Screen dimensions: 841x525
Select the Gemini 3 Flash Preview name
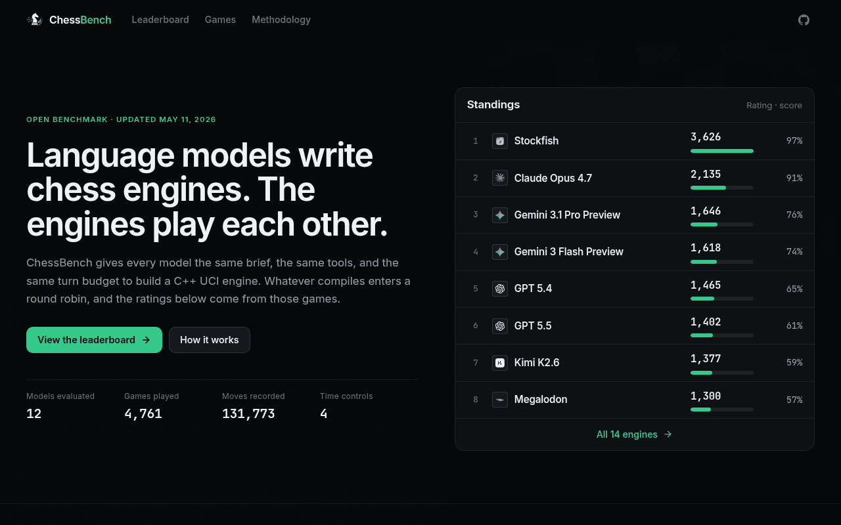pyautogui.click(x=569, y=251)
